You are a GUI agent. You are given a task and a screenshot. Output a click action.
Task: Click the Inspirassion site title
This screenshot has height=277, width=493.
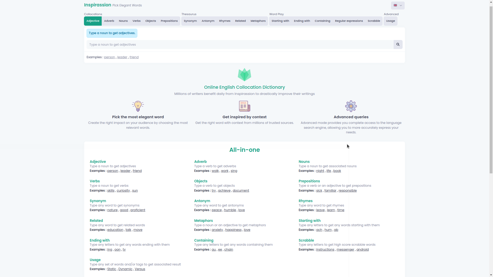pyautogui.click(x=98, y=5)
